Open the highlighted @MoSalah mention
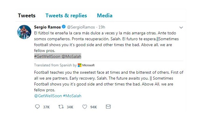 [x=71, y=56]
